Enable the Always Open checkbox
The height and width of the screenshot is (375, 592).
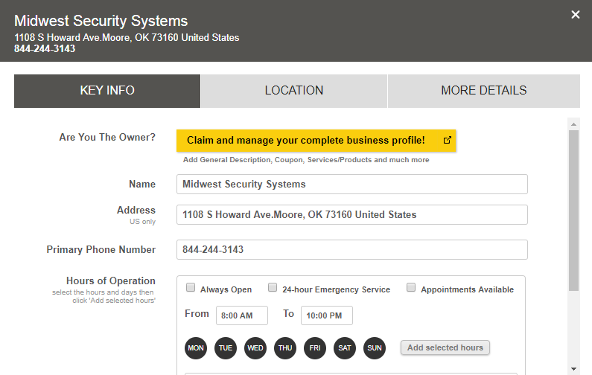point(191,288)
